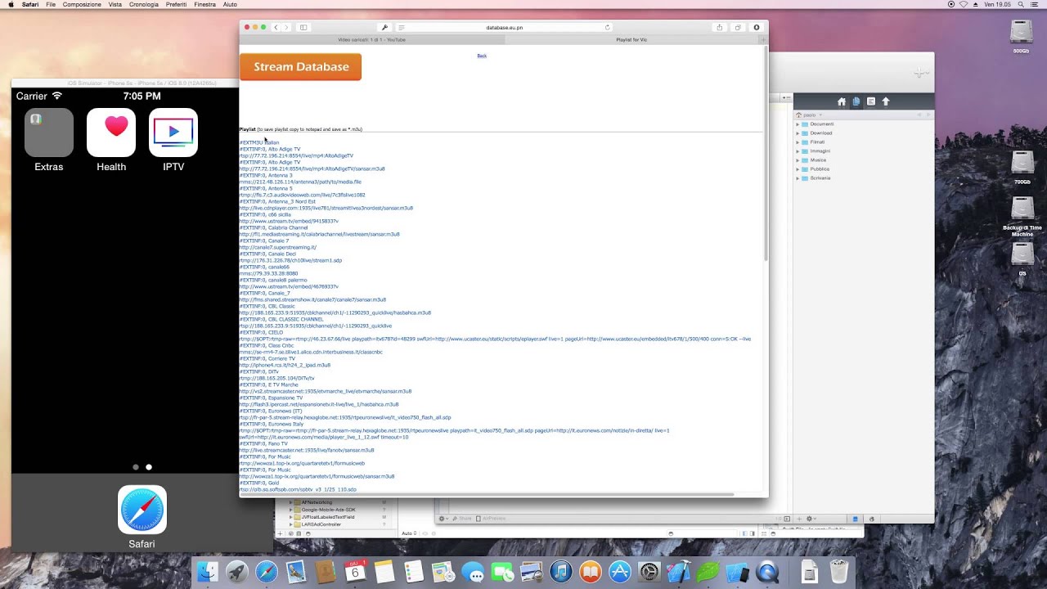Image resolution: width=1047 pixels, height=589 pixels.
Task: Launch the IPTV app in the simulator
Action: (173, 132)
